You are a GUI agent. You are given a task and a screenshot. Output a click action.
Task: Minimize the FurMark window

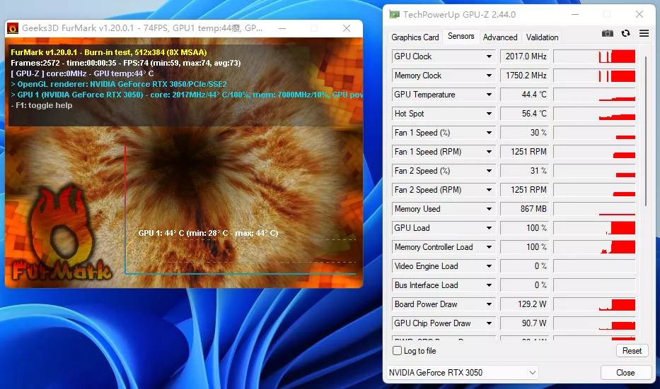(282, 28)
